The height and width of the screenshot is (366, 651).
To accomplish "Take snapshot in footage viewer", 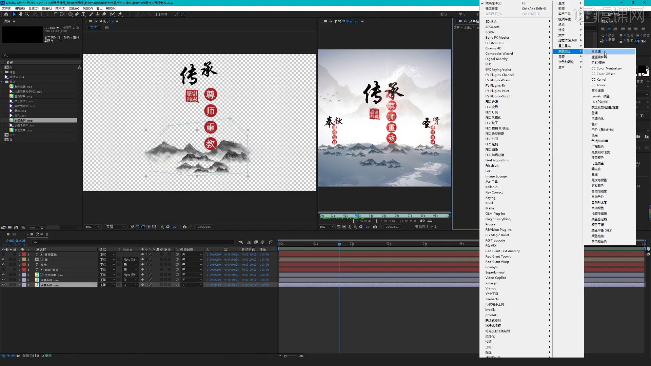I will (x=375, y=227).
